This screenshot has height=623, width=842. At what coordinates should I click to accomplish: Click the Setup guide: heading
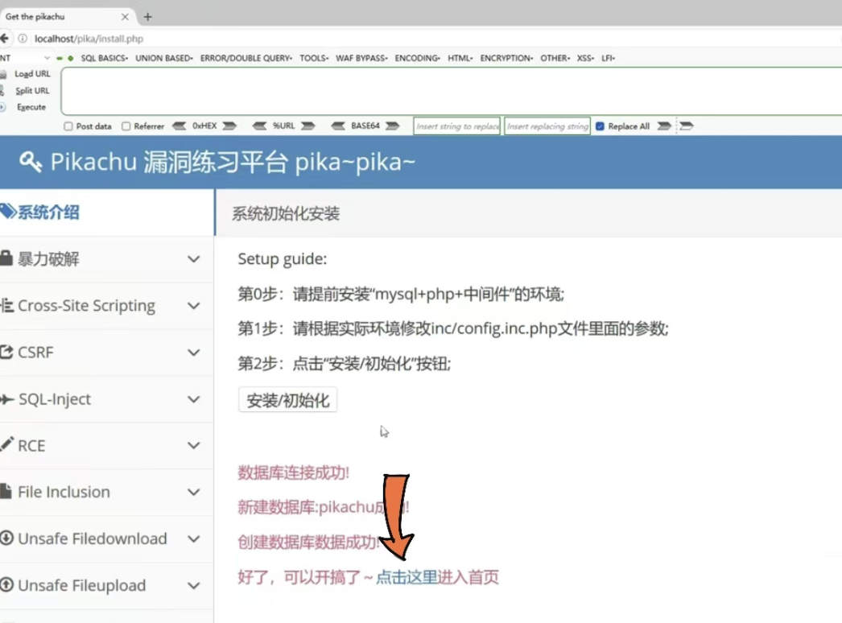283,259
